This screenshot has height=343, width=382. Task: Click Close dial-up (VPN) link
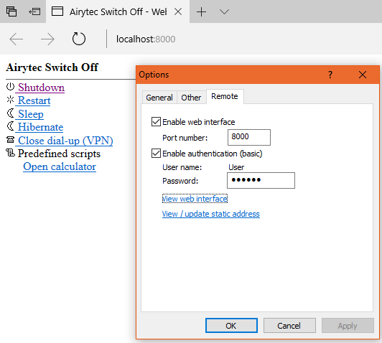[65, 141]
